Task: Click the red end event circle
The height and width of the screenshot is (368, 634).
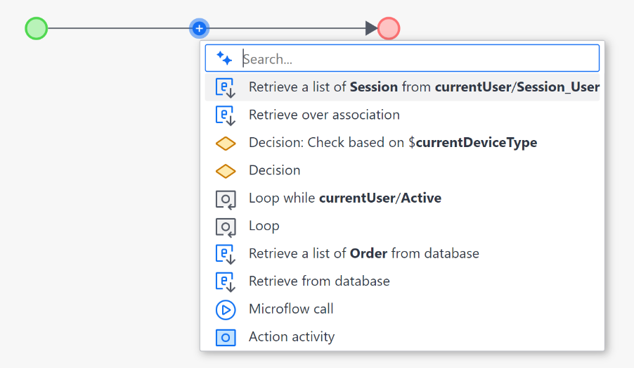Action: [x=389, y=28]
